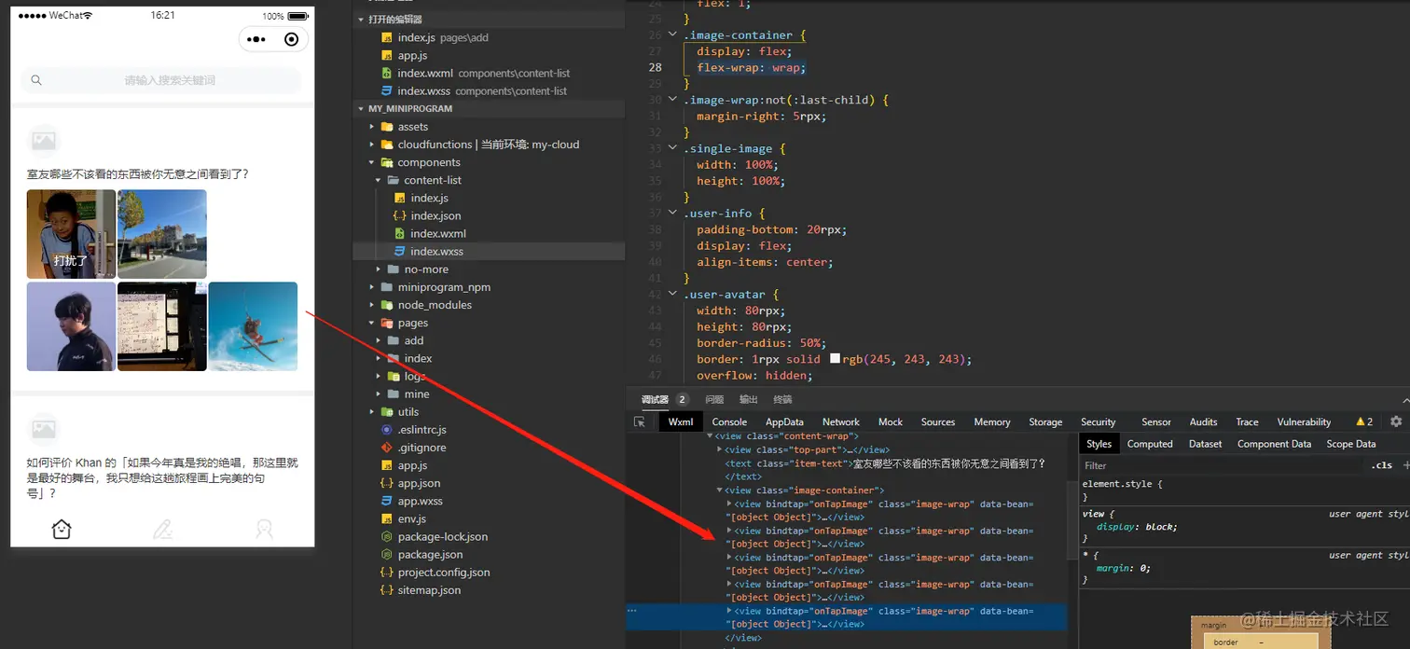The image size is (1410, 649).
Task: Switch to the Dataset tab
Action: [x=1205, y=444]
